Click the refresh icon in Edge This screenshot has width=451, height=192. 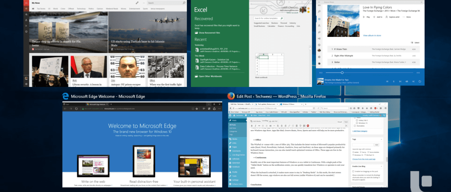point(76,109)
